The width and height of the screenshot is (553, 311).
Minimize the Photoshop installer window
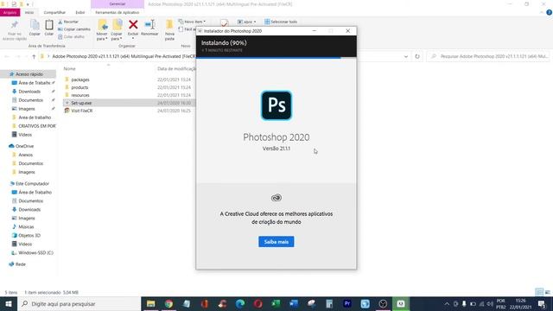pos(315,31)
